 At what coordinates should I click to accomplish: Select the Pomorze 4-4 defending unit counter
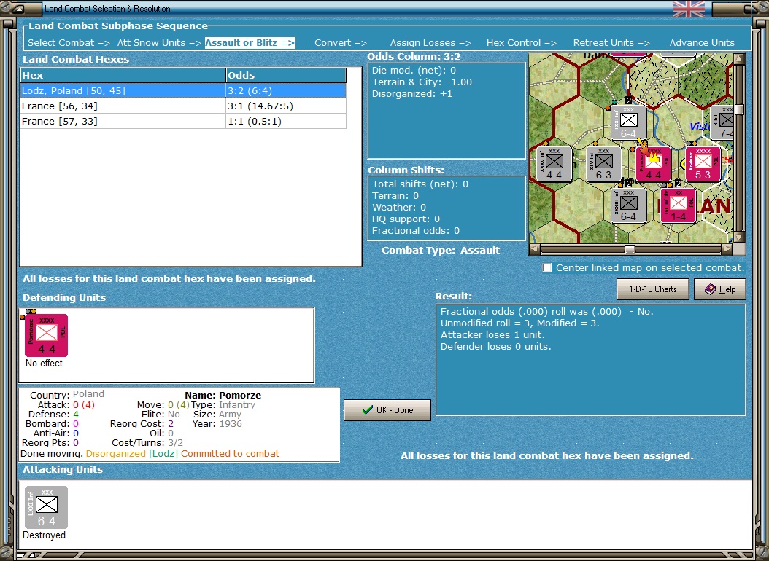click(x=46, y=335)
